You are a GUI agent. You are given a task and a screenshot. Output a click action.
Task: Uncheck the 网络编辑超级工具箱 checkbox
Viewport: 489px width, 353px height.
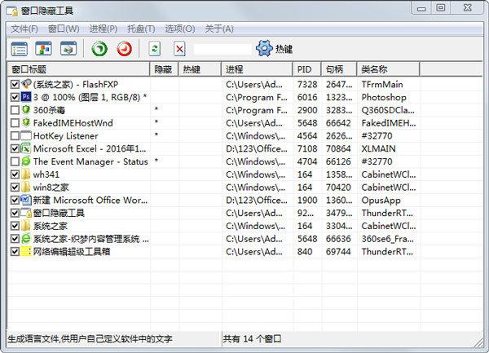(x=15, y=252)
